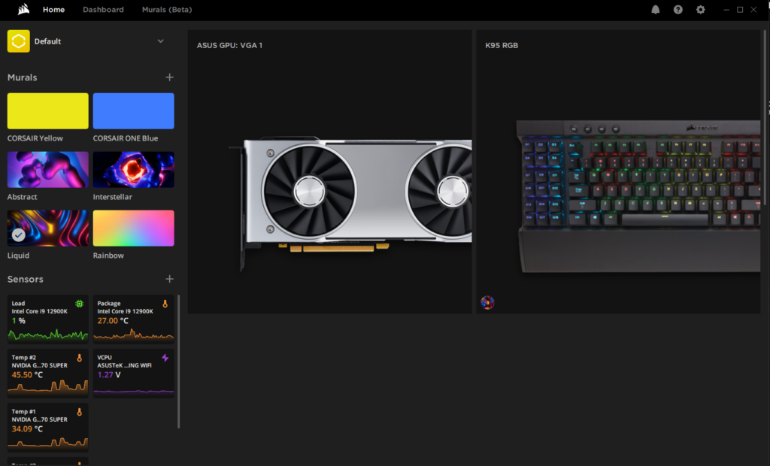Image resolution: width=770 pixels, height=466 pixels.
Task: Click the sensors list scrollbar
Action: tap(178, 362)
